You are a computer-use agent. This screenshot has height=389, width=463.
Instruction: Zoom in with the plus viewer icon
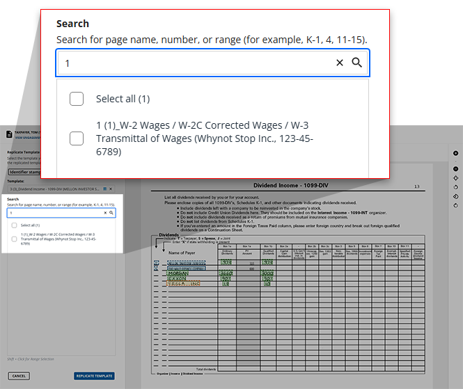point(455,153)
